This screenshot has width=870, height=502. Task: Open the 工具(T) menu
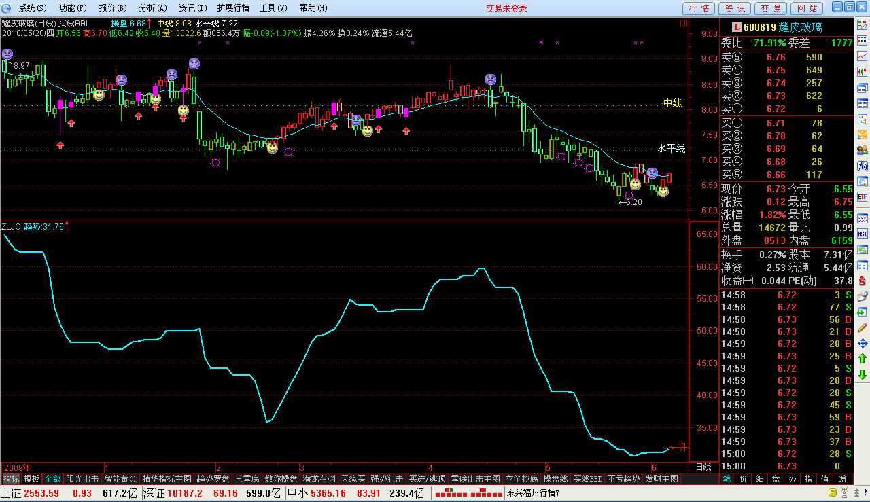tap(273, 8)
